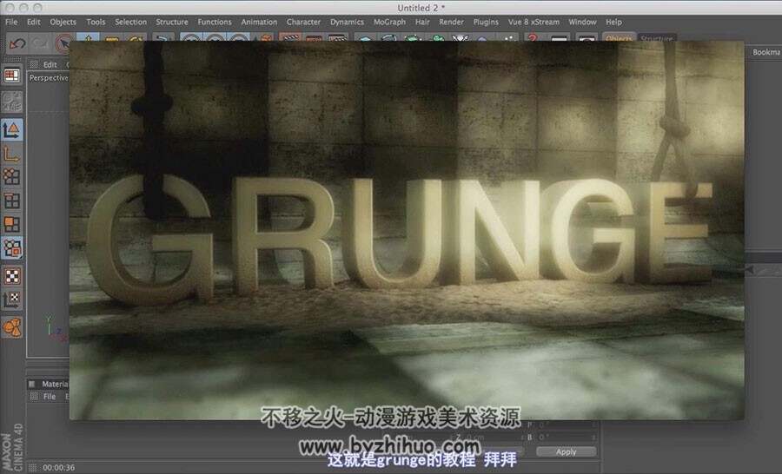Click the GRUNGE render preview image
782x474 pixels.
[x=407, y=230]
